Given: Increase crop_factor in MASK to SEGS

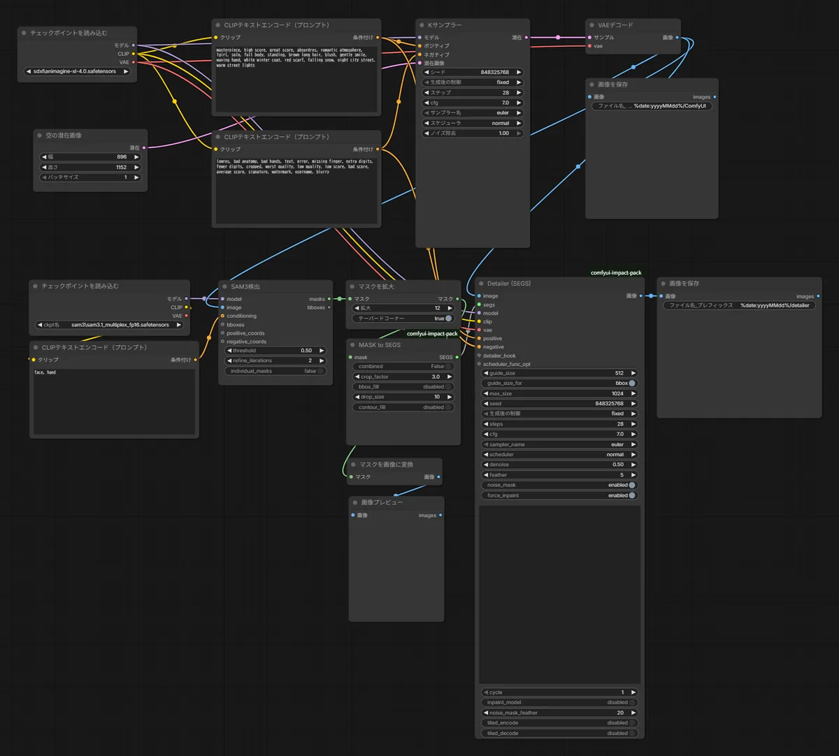Looking at the screenshot, I should pos(450,377).
